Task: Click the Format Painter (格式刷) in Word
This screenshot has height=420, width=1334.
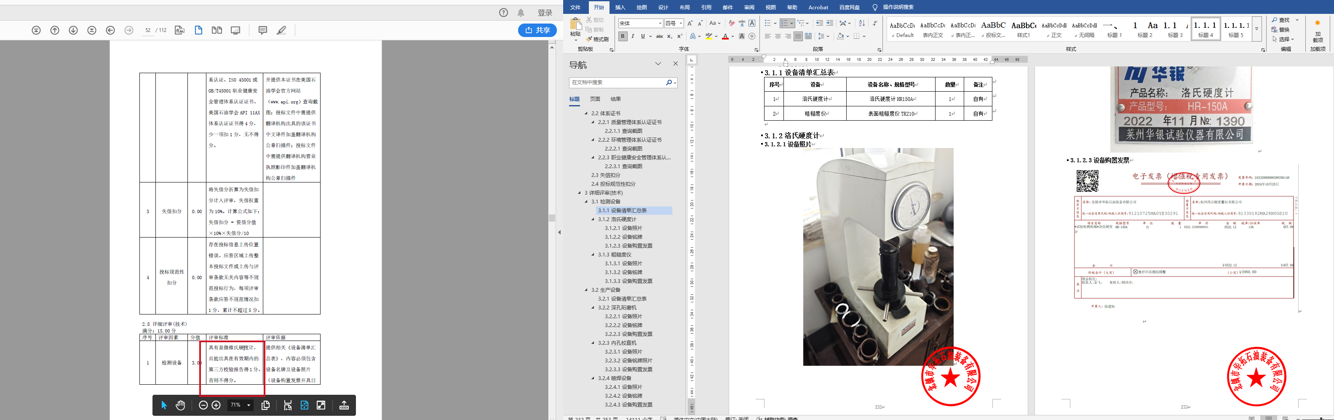Action: 598,39
